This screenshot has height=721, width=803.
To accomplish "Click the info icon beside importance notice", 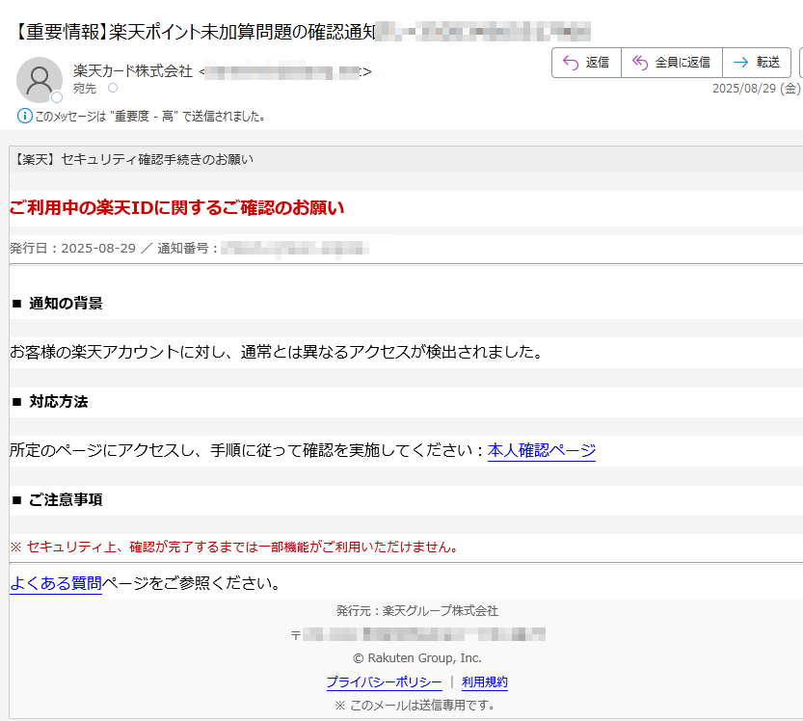I will coord(25,117).
